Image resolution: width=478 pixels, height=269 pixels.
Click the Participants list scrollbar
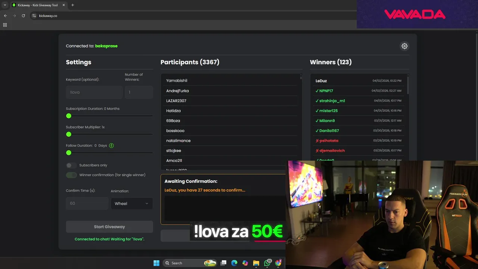coord(301,77)
